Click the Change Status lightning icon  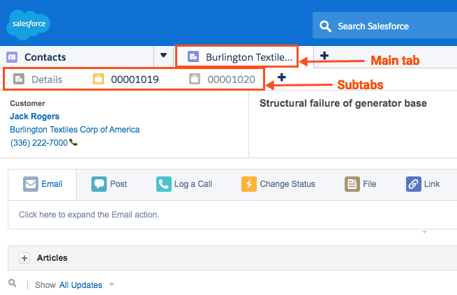click(249, 184)
